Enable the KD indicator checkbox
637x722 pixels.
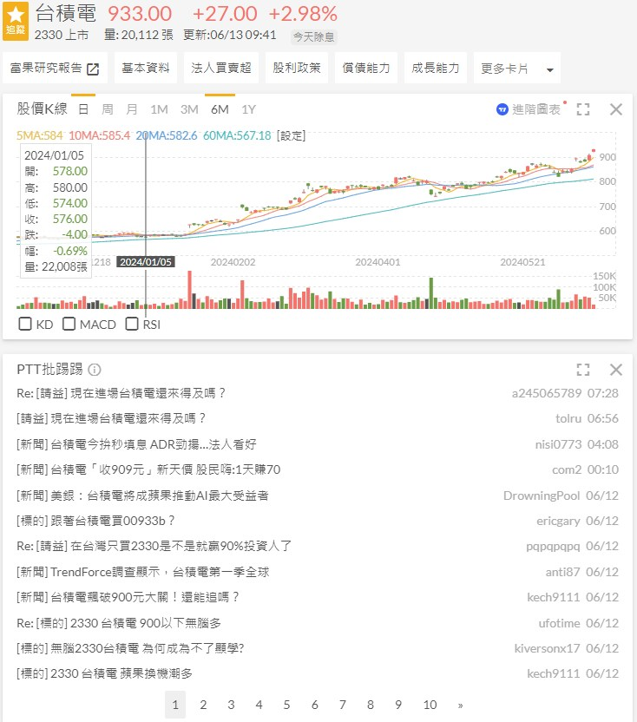click(25, 324)
